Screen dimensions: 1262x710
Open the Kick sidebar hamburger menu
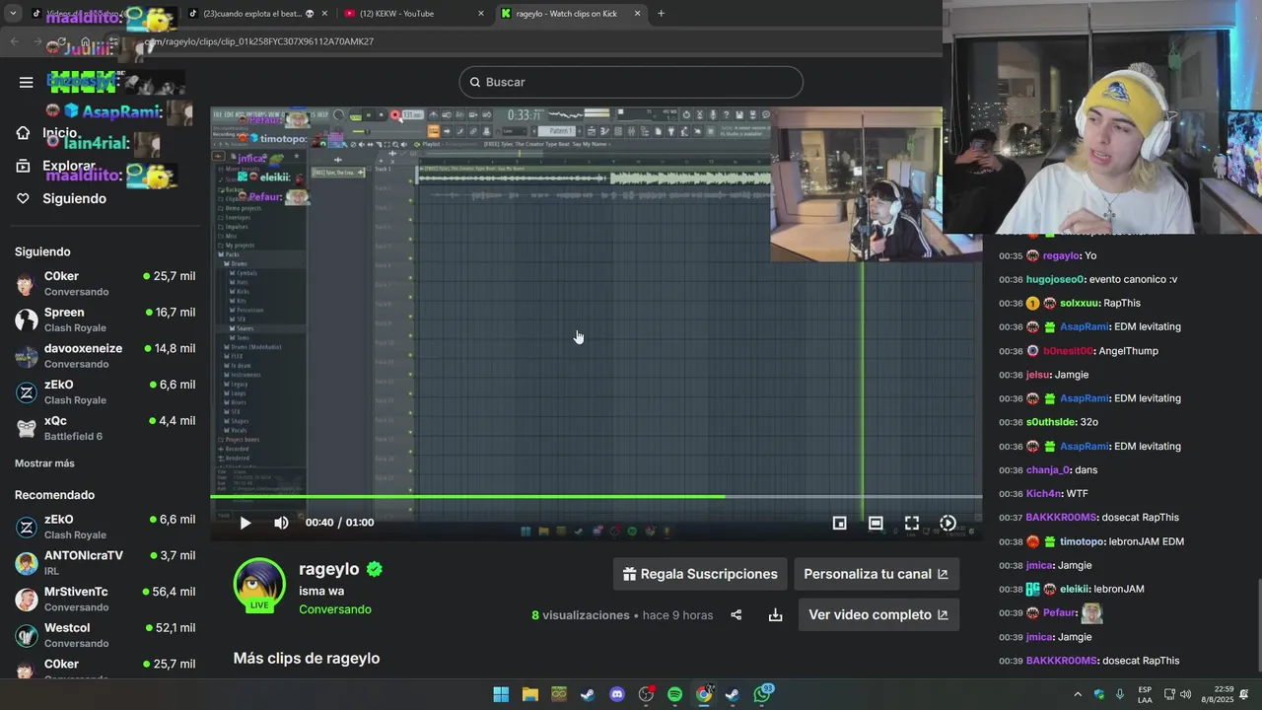[x=27, y=82]
